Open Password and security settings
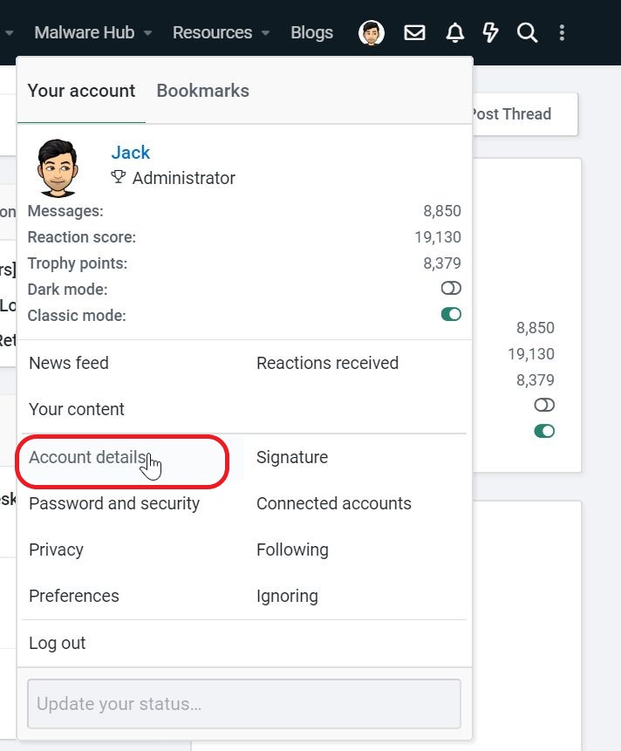The image size is (621, 751). (x=114, y=503)
